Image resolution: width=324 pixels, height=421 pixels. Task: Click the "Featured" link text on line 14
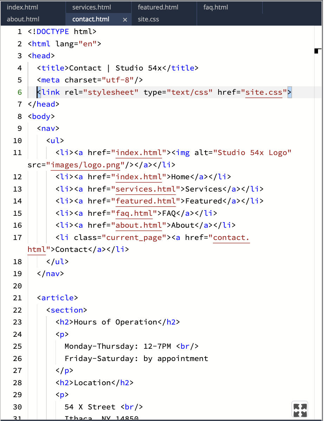tap(204, 201)
